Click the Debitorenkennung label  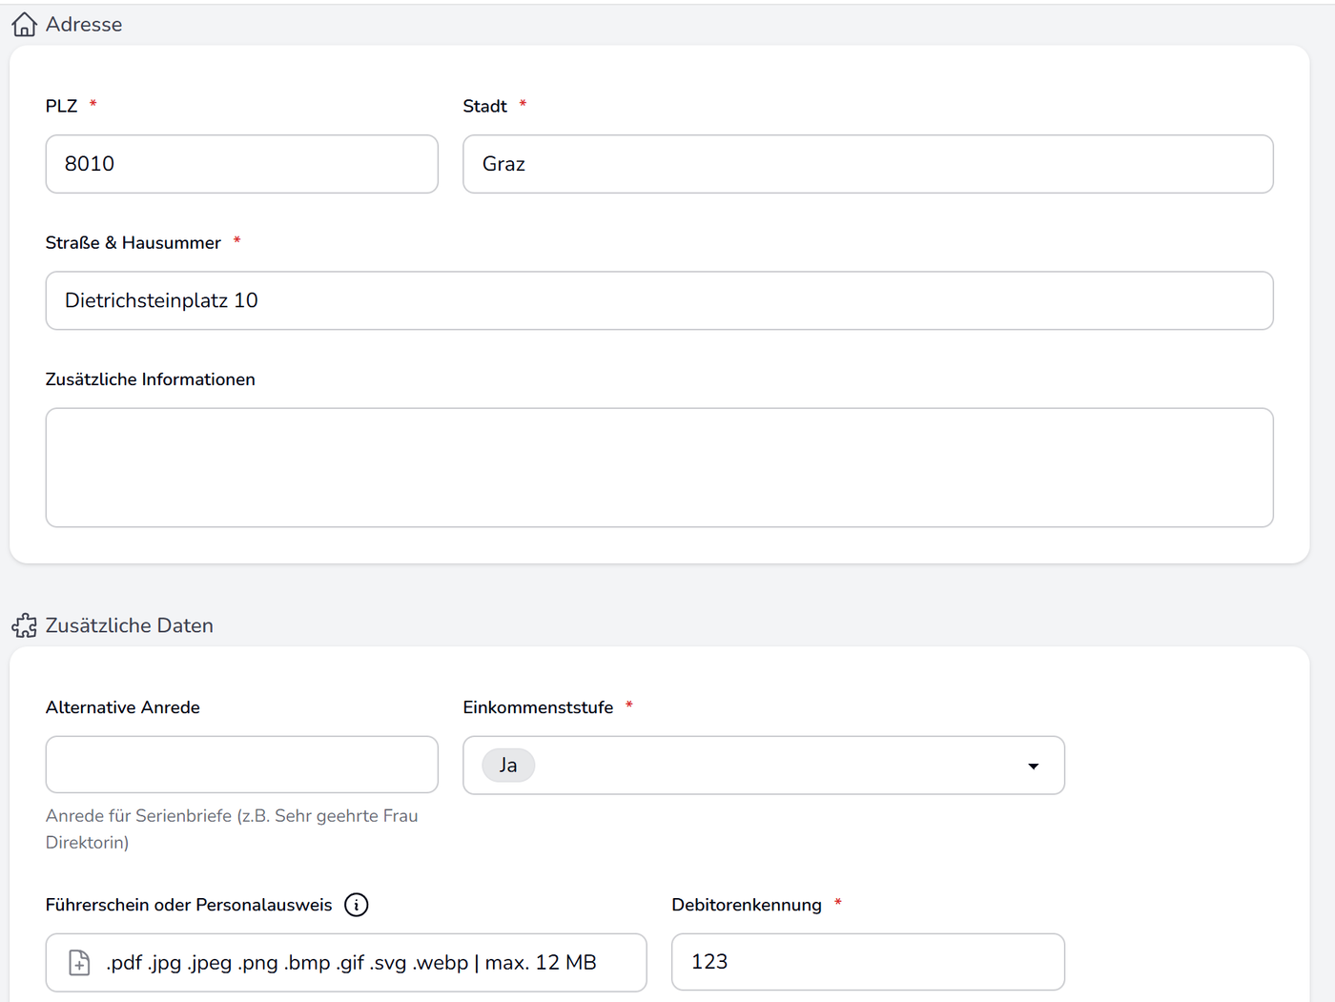747,905
